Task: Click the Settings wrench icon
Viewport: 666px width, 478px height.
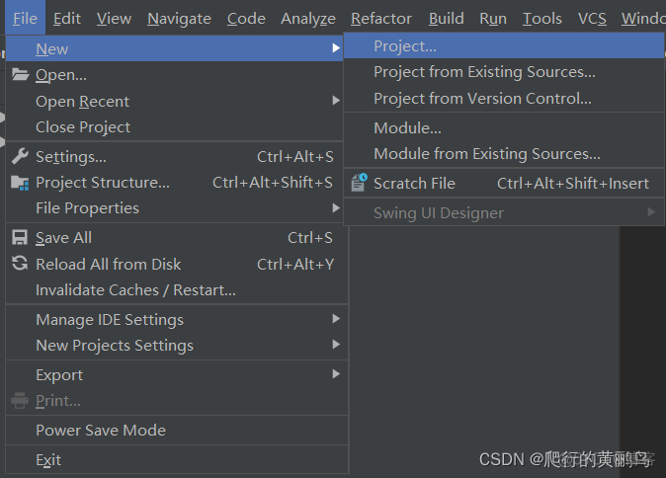Action: point(20,156)
